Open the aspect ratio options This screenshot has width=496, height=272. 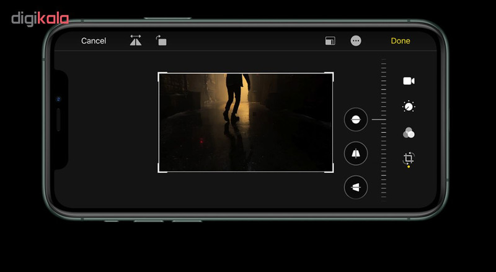point(330,41)
